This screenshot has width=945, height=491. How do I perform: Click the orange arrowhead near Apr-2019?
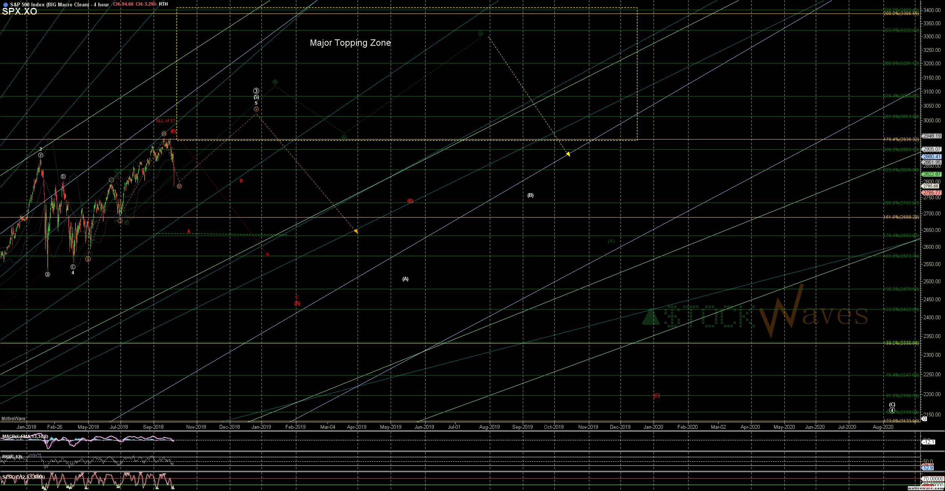pyautogui.click(x=356, y=231)
